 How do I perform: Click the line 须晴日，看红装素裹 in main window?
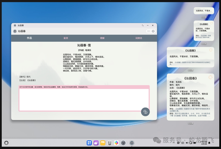click(x=78, y=62)
